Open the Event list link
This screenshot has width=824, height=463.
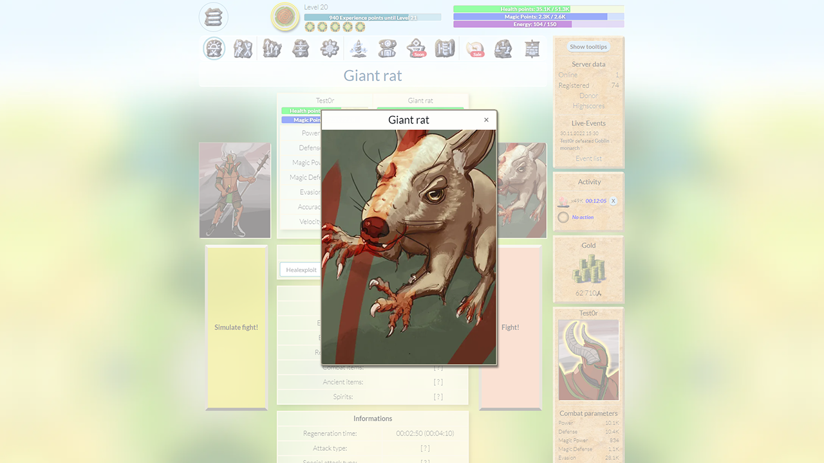[588, 158]
